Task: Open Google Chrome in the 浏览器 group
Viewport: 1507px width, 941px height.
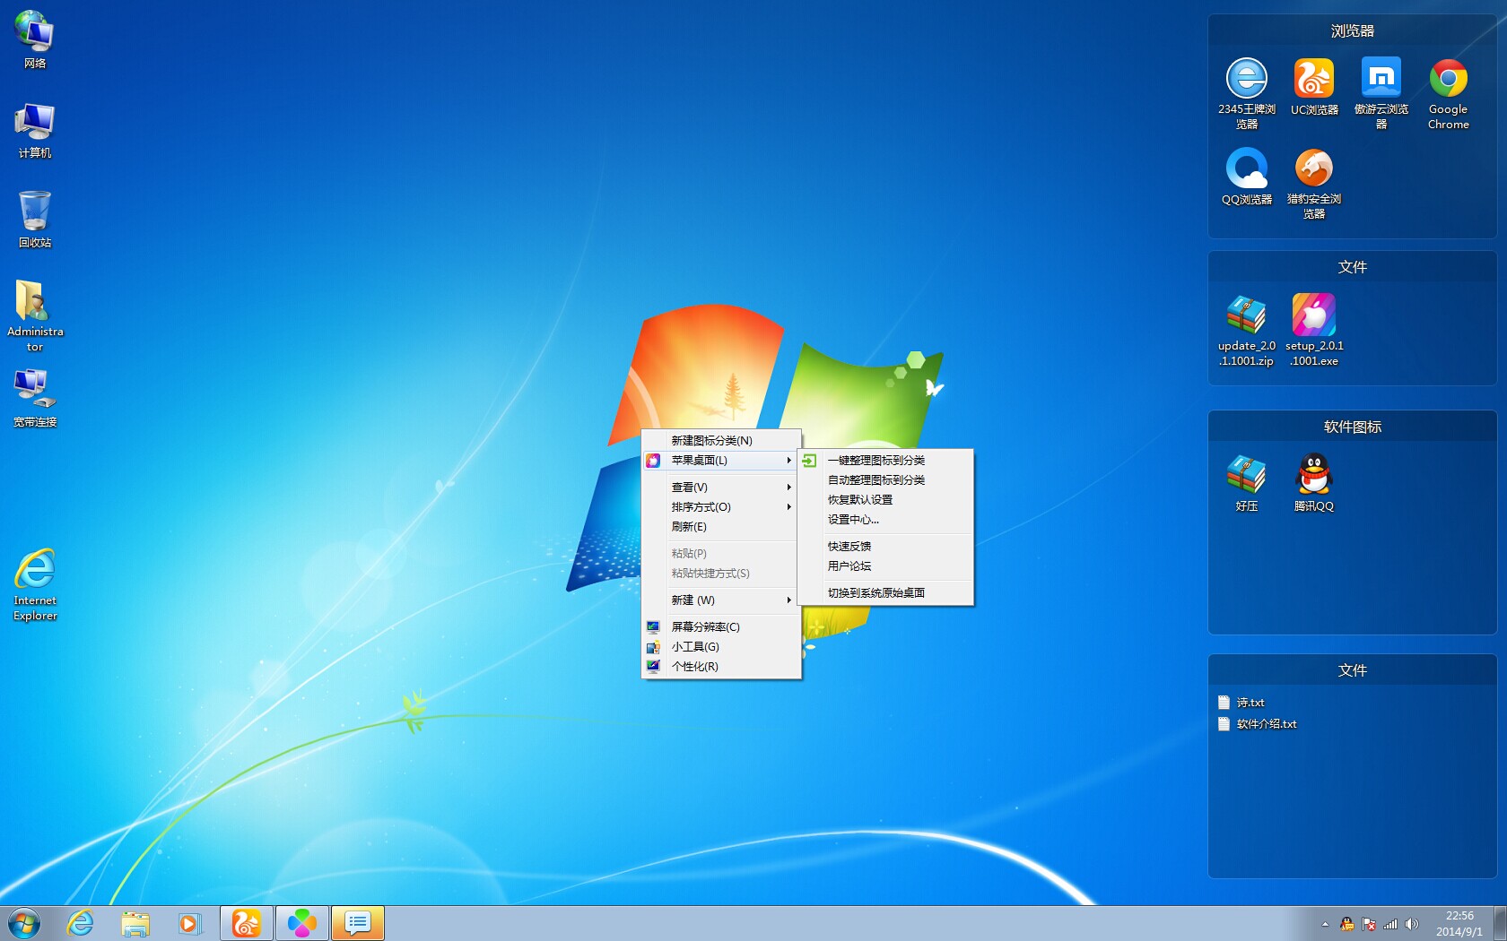Action: pyautogui.click(x=1448, y=80)
